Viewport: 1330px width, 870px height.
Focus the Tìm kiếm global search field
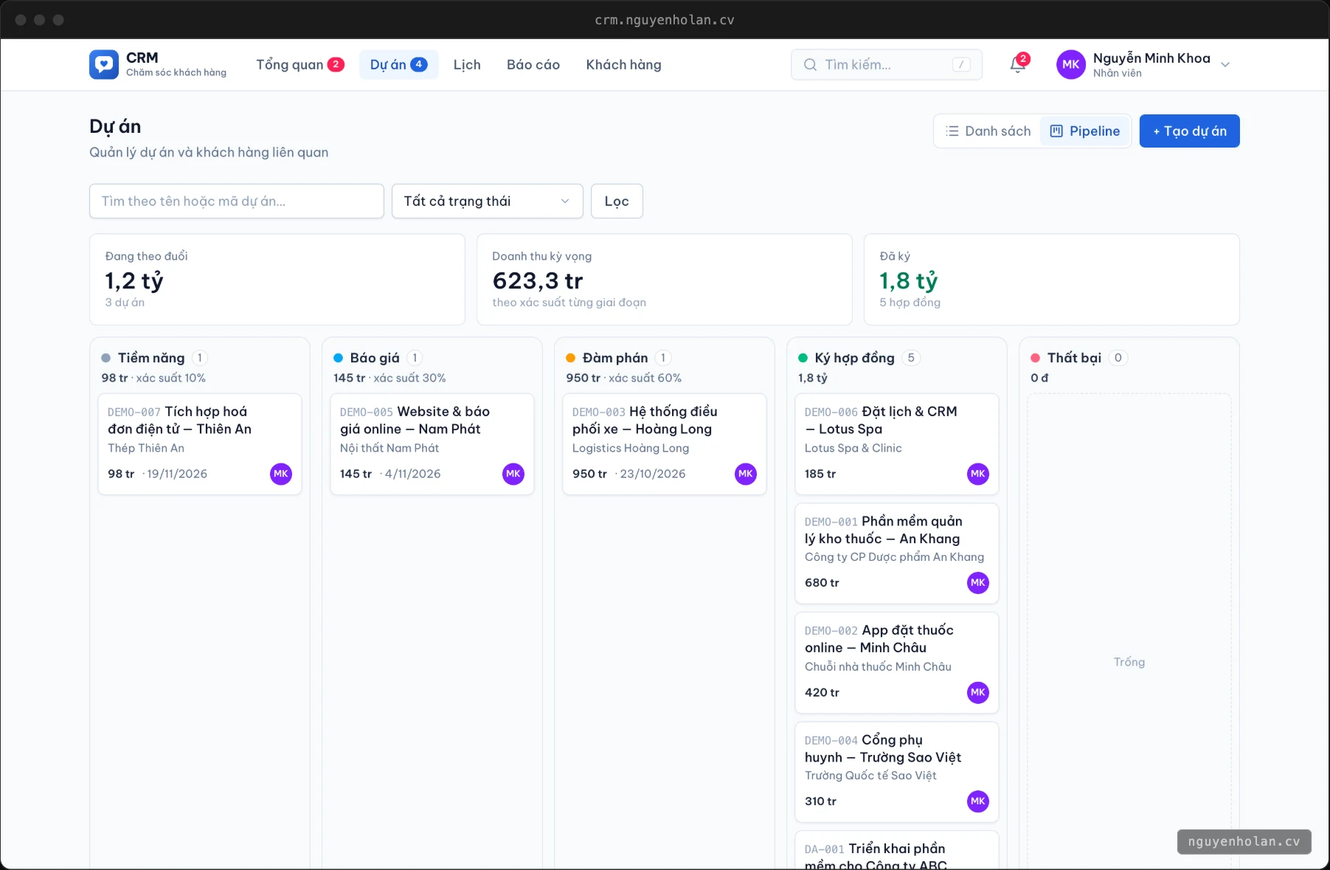coord(887,64)
